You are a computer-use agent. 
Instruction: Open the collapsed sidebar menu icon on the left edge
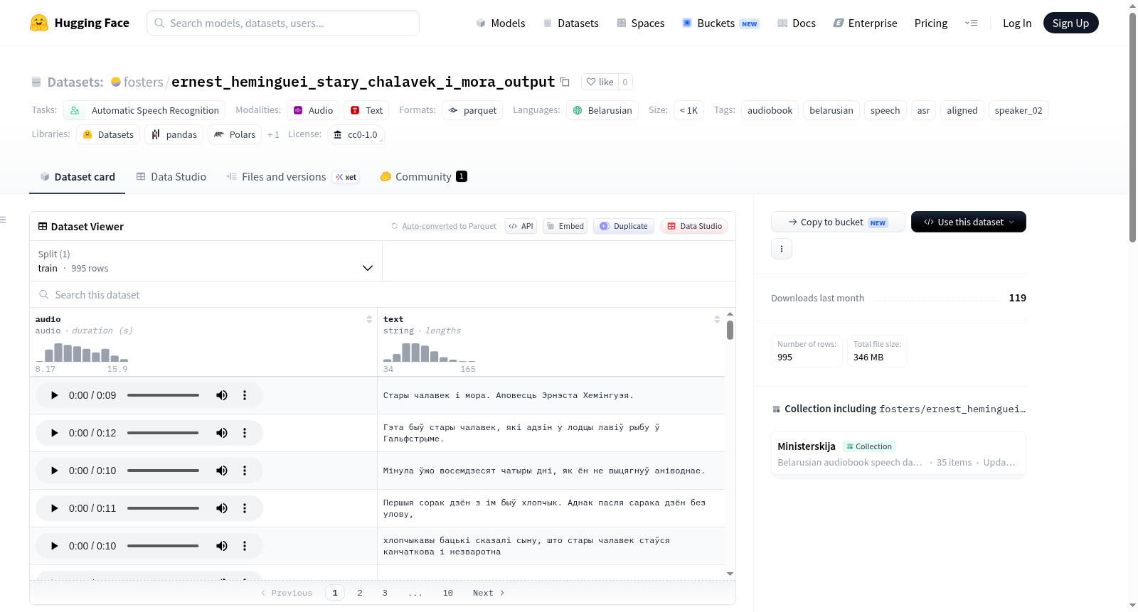(3, 220)
